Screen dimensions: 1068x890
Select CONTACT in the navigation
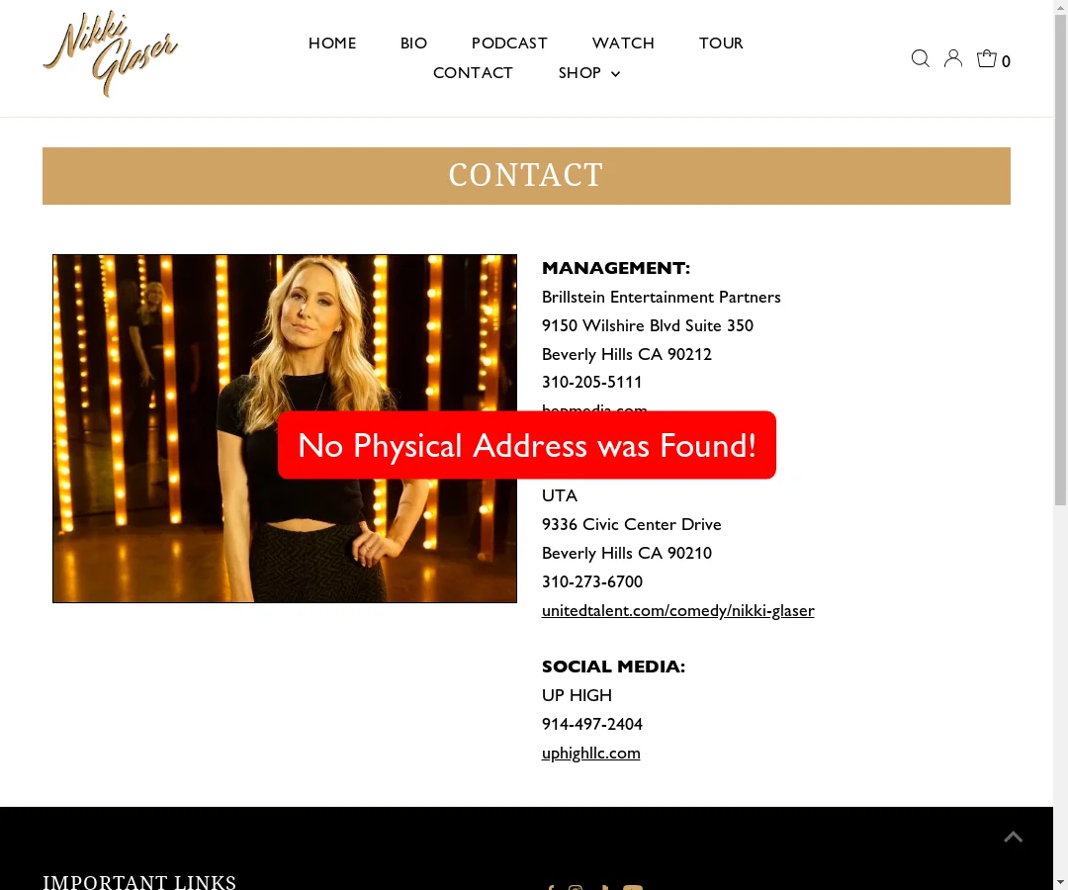click(473, 73)
